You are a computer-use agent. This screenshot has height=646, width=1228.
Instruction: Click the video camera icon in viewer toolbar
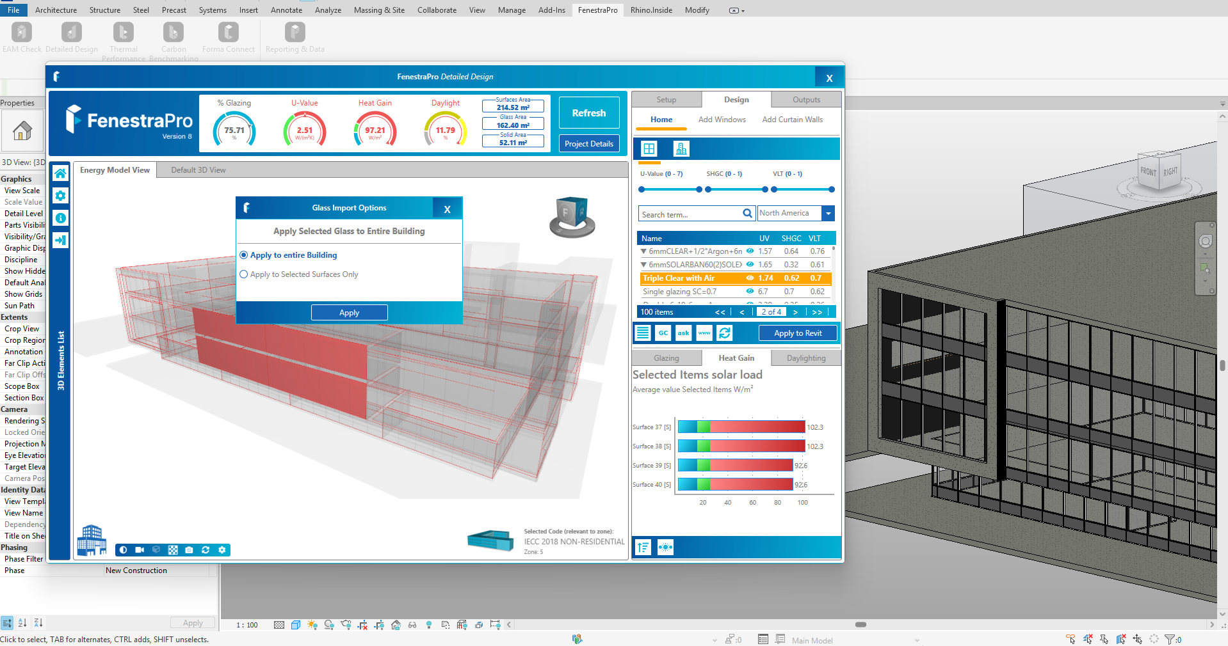click(140, 550)
